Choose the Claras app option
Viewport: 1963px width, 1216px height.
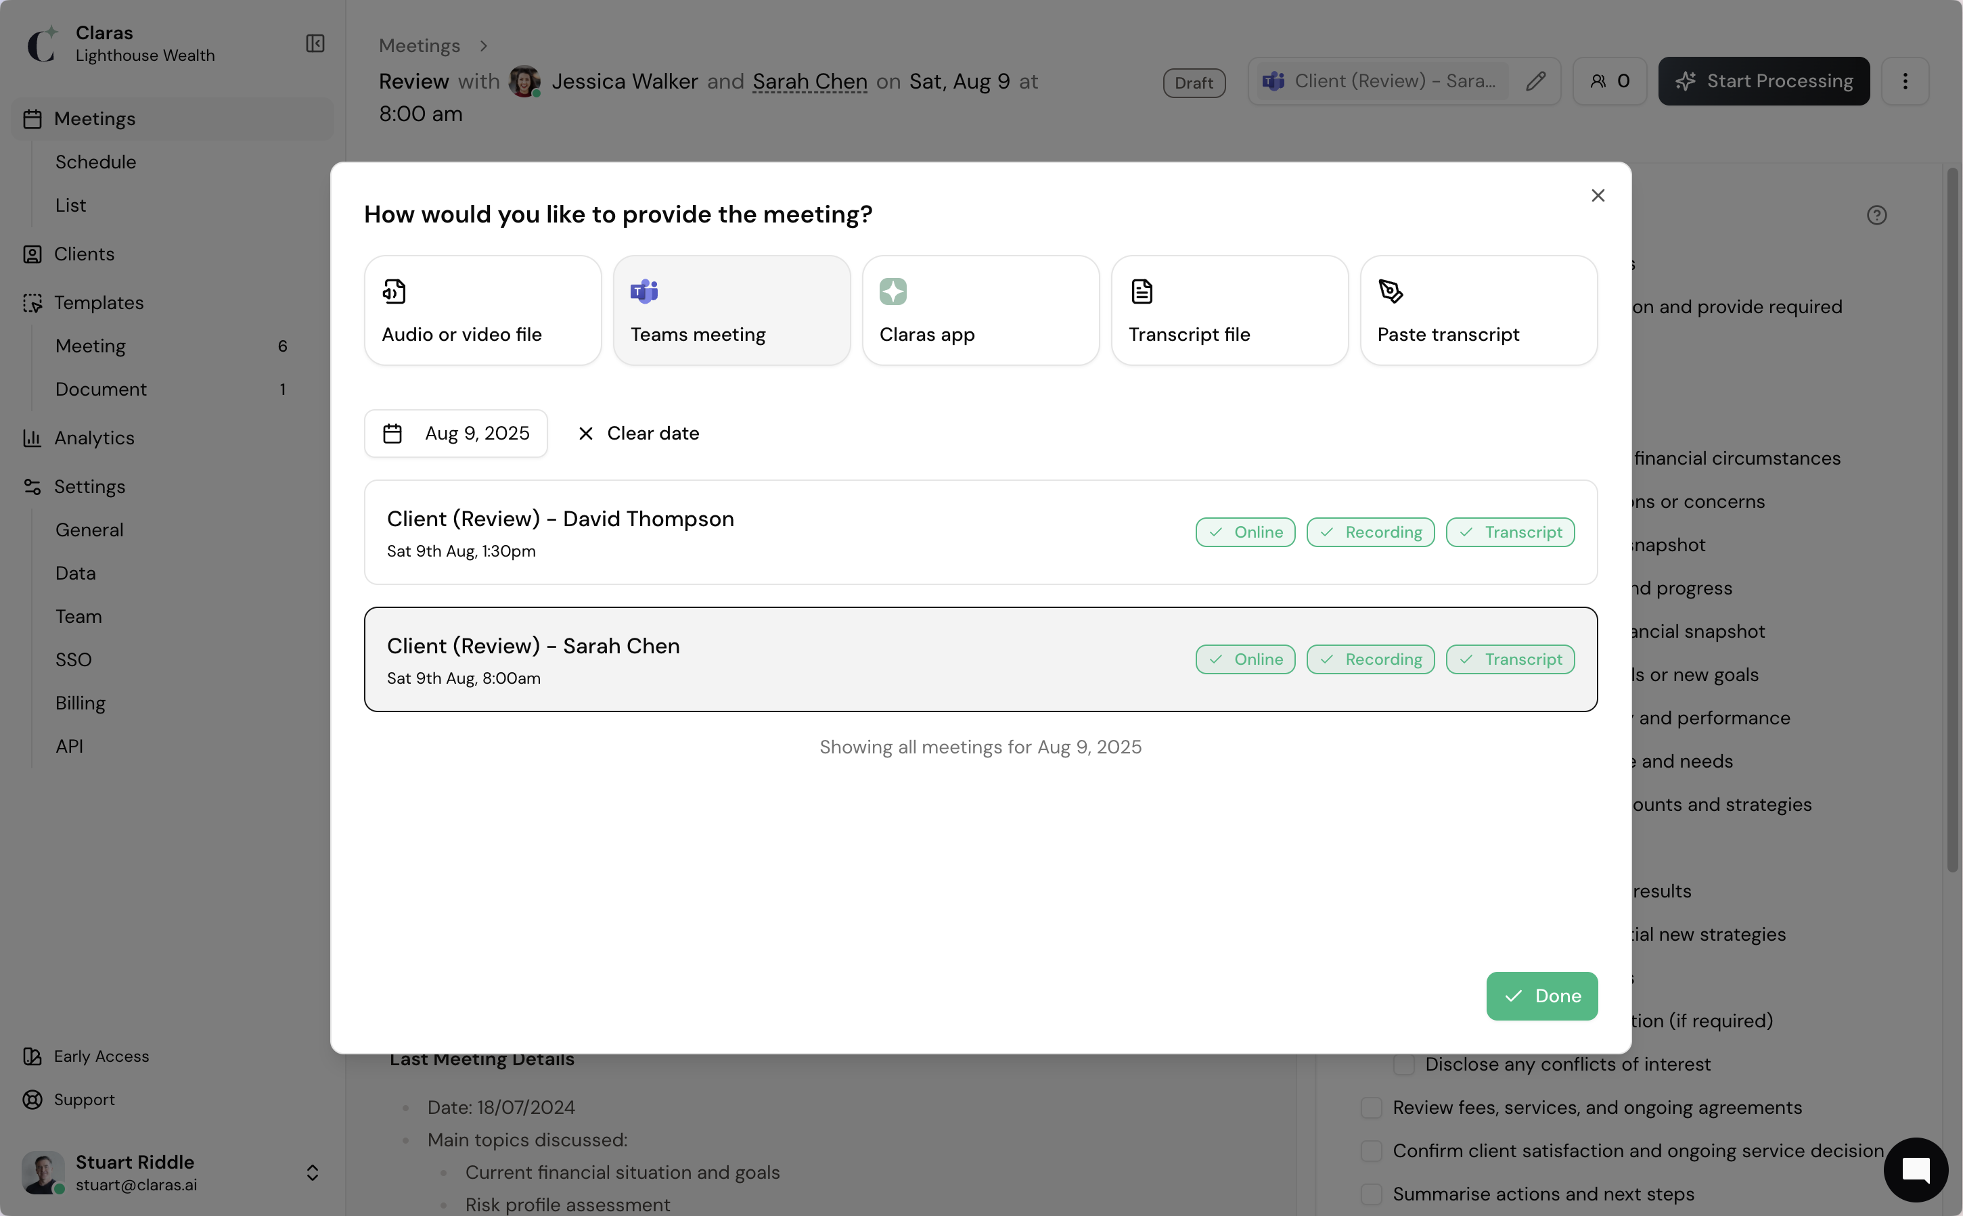980,310
